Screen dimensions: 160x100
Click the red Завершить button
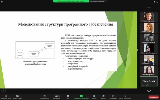coord(153,97)
